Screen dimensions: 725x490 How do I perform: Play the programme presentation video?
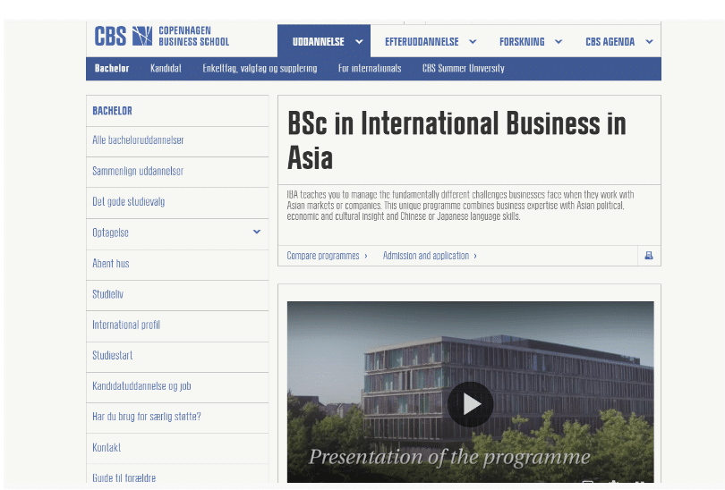click(x=470, y=404)
